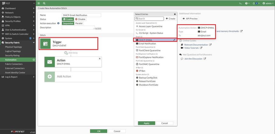Click the FortiExplorer Notification icon
Viewport: 275px width, 134px height.
pos(137,57)
